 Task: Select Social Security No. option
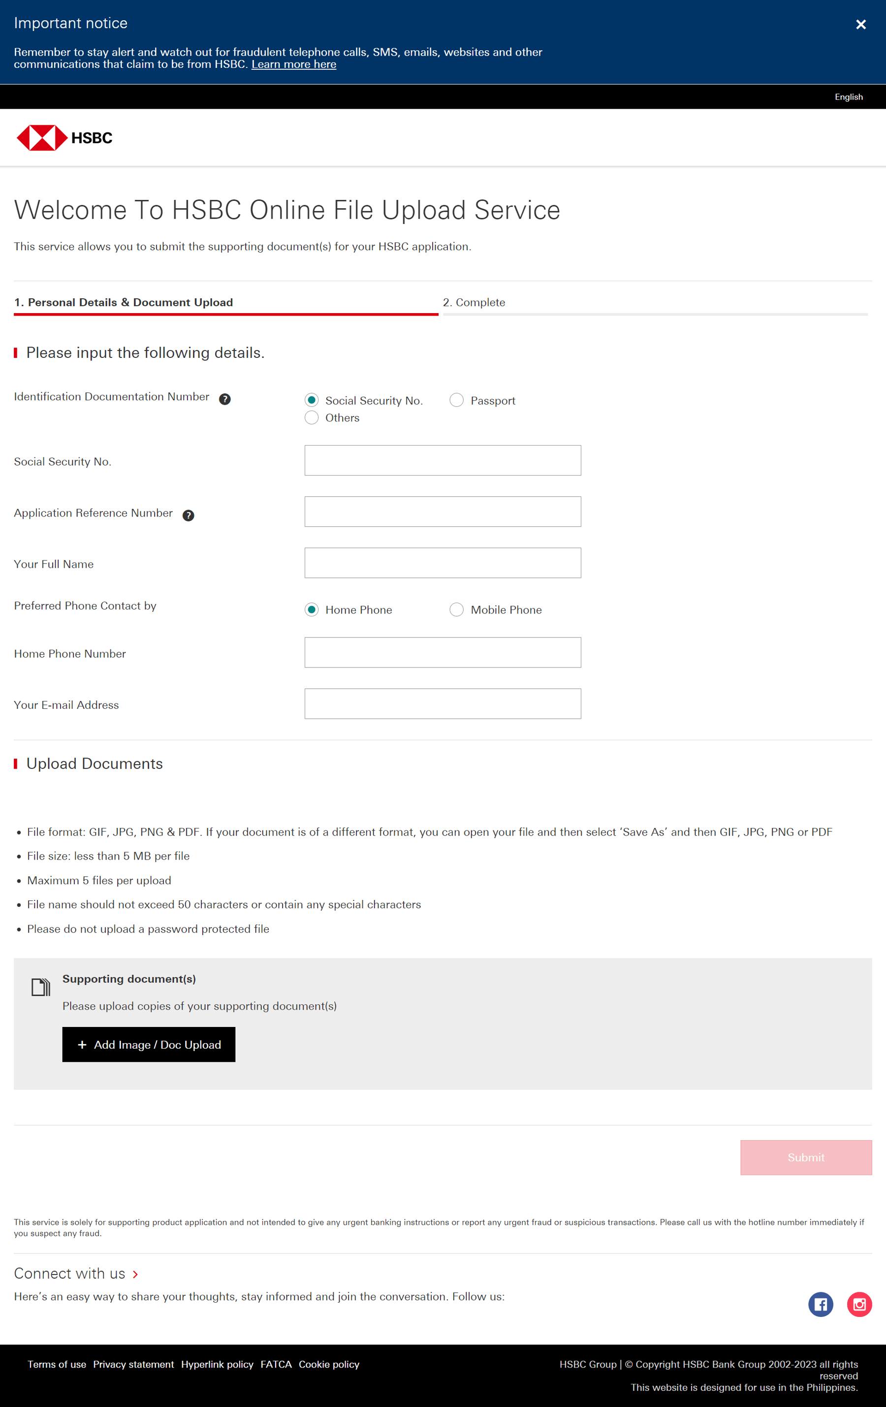pyautogui.click(x=312, y=400)
